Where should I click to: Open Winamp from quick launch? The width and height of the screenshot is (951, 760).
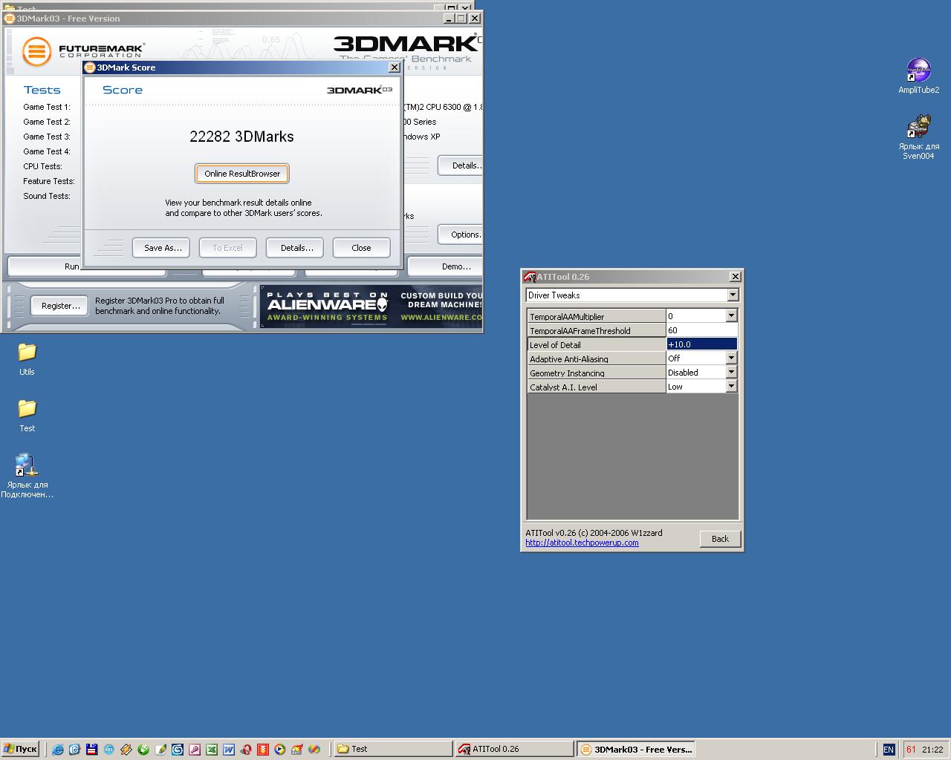(126, 750)
